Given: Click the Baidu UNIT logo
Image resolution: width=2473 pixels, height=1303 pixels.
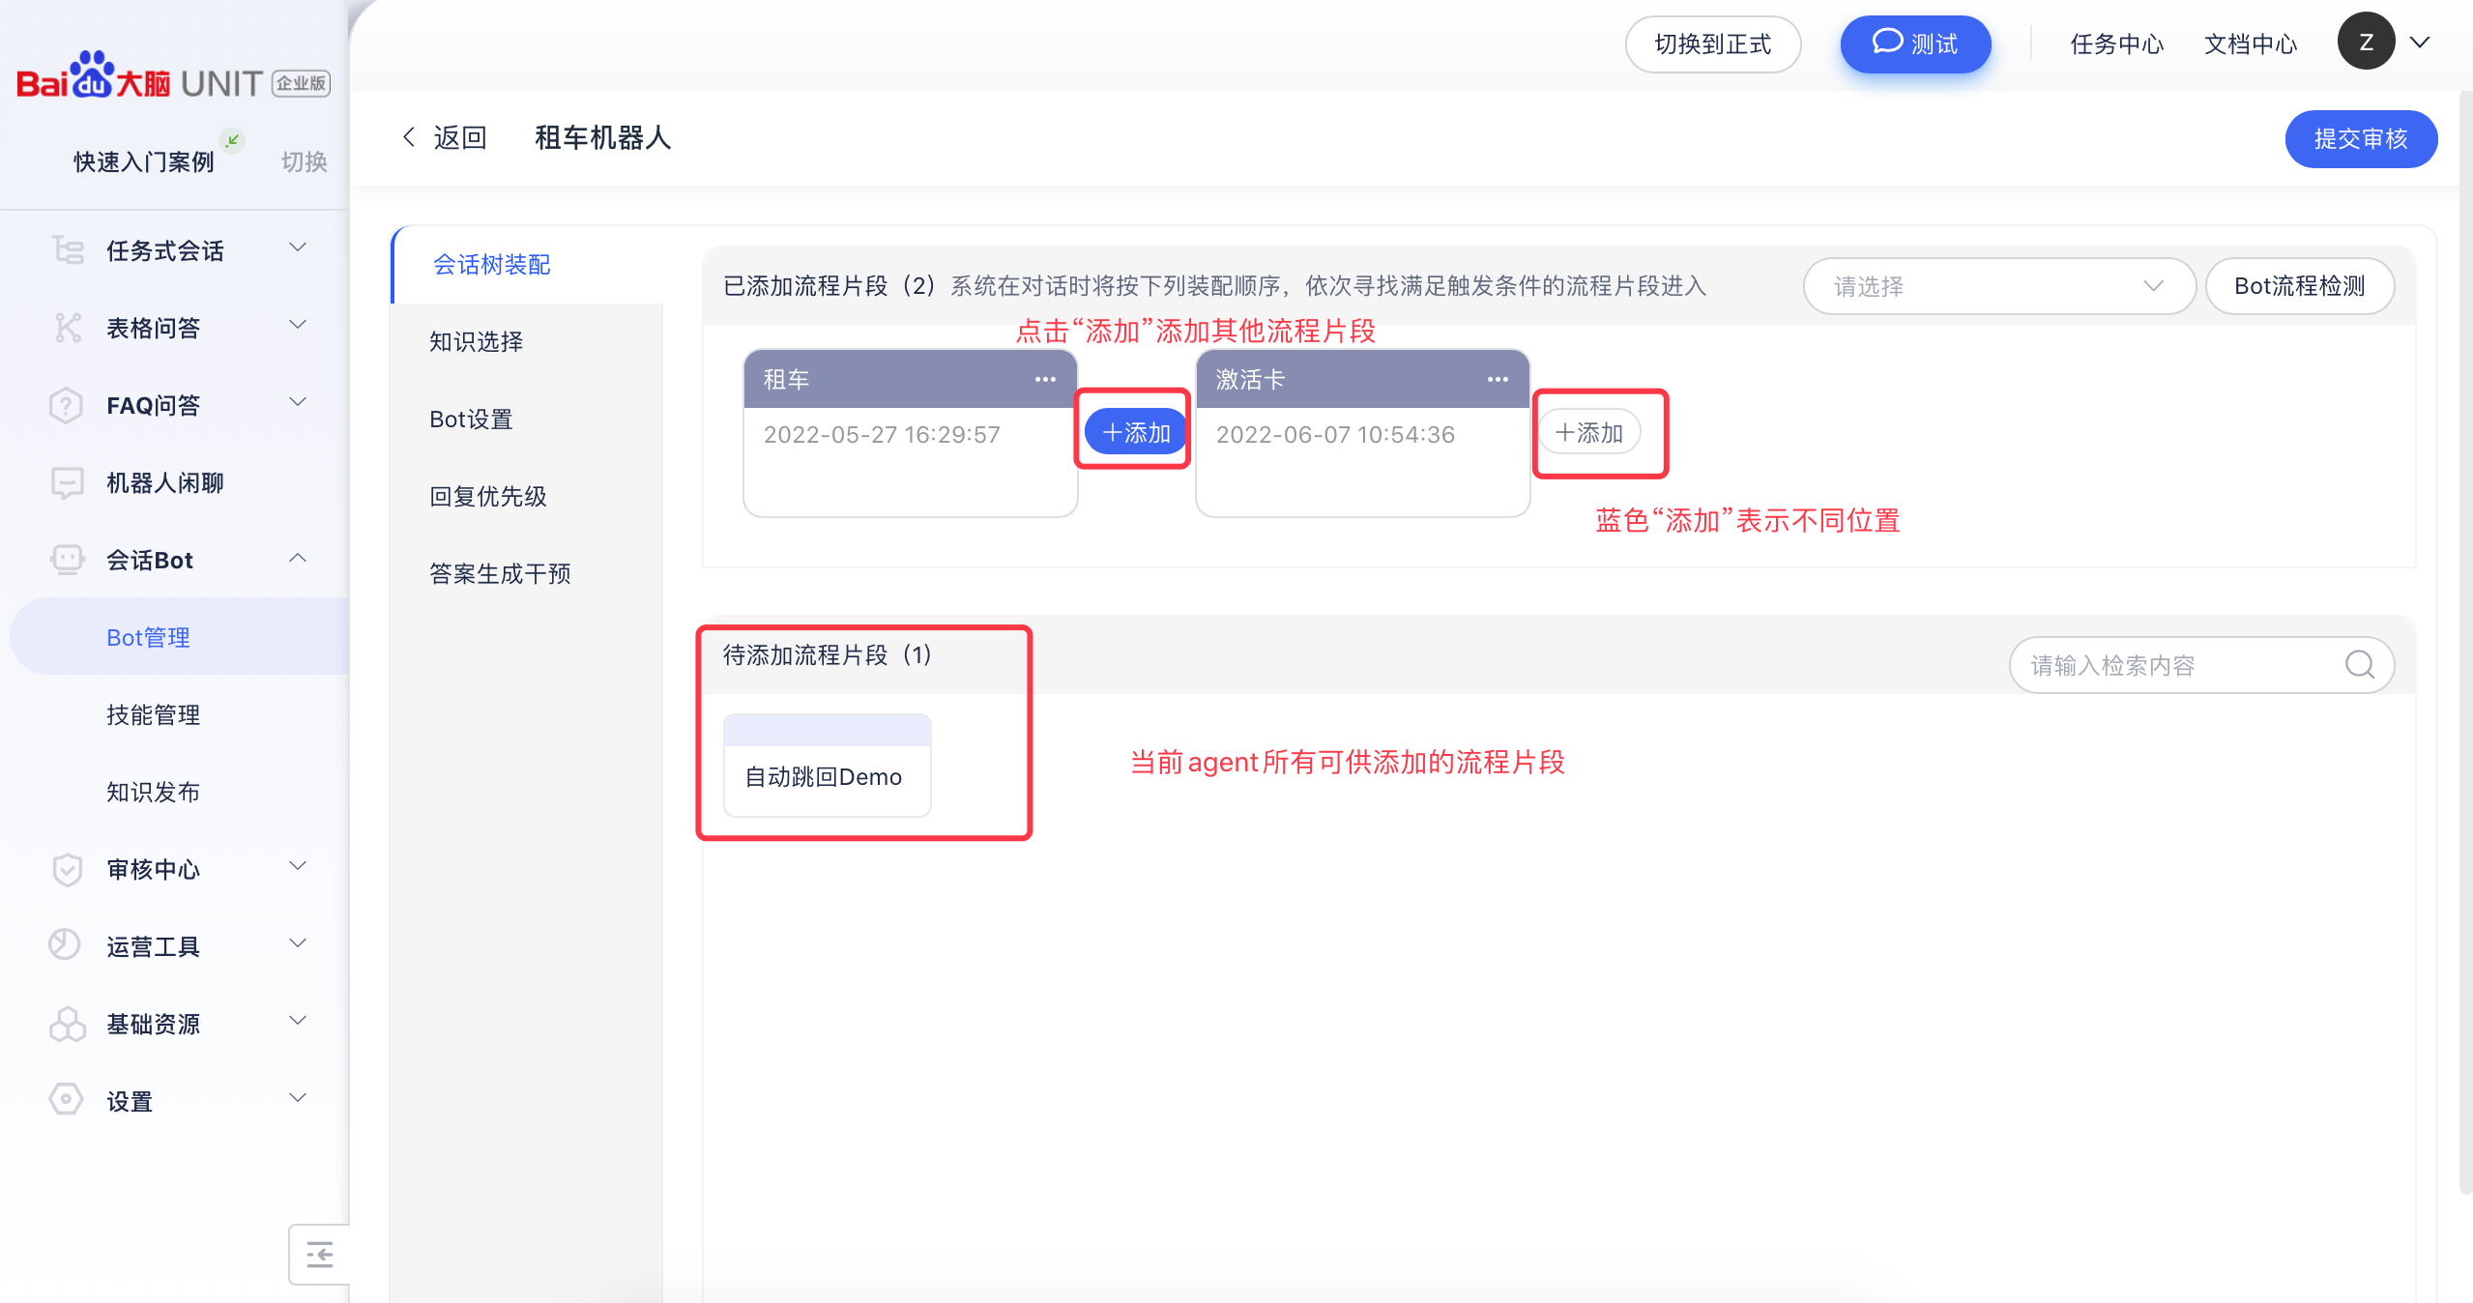Looking at the screenshot, I should (174, 76).
